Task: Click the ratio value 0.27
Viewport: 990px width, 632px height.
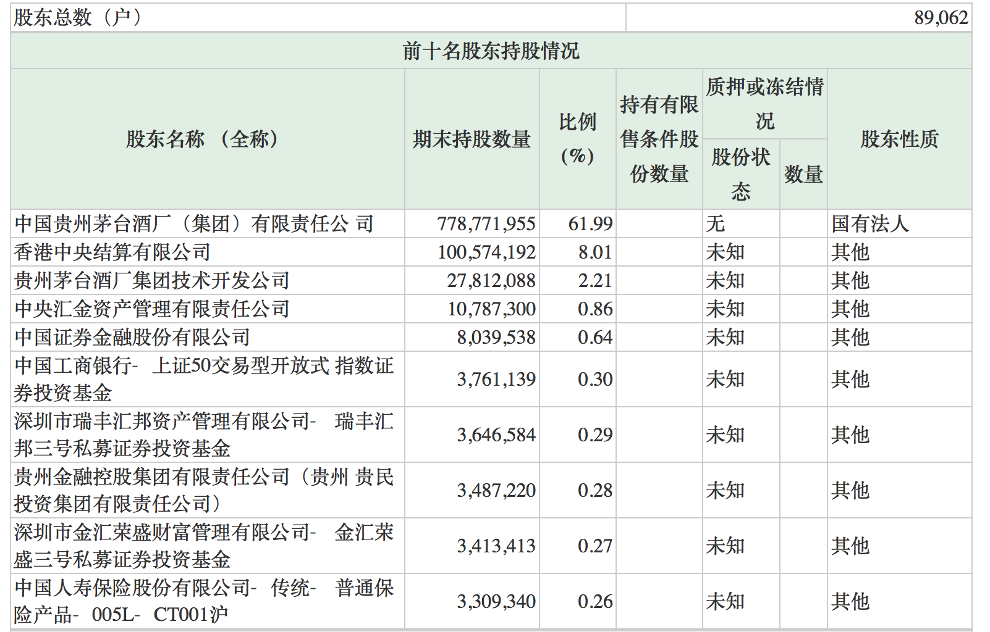Action: pyautogui.click(x=595, y=546)
